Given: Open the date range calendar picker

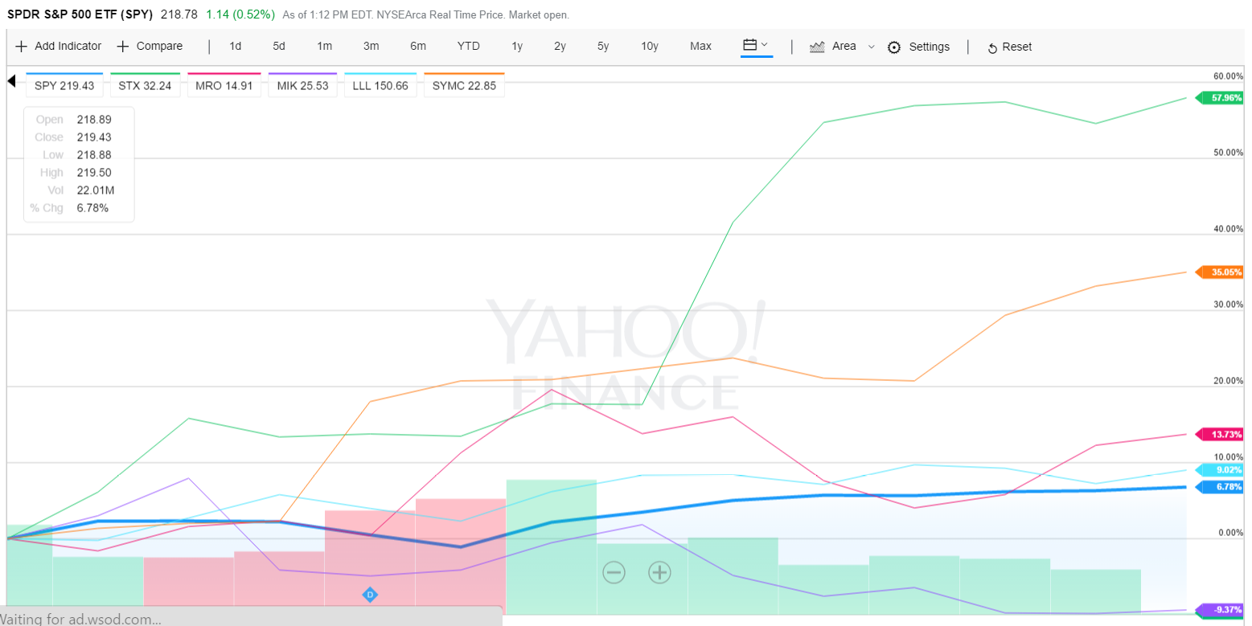Looking at the screenshot, I should coord(756,46).
